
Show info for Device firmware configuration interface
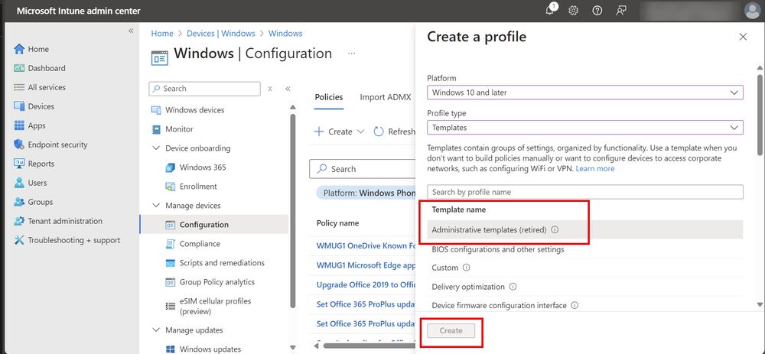[x=575, y=306]
